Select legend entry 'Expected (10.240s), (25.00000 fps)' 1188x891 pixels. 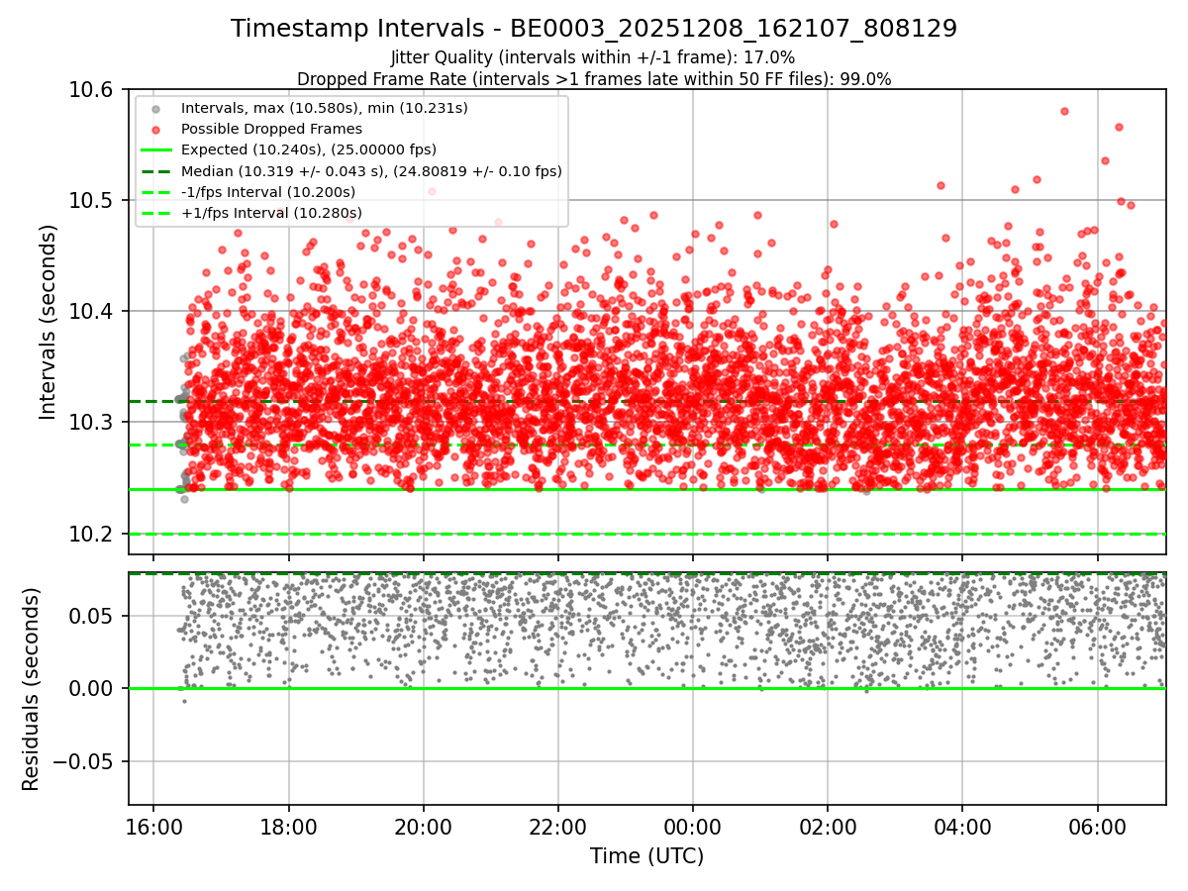pyautogui.click(x=309, y=149)
